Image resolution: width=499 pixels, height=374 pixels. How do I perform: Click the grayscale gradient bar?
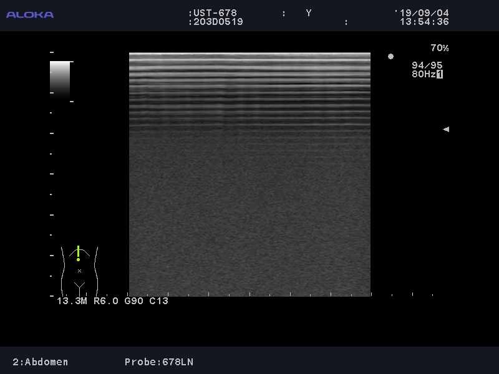point(60,80)
